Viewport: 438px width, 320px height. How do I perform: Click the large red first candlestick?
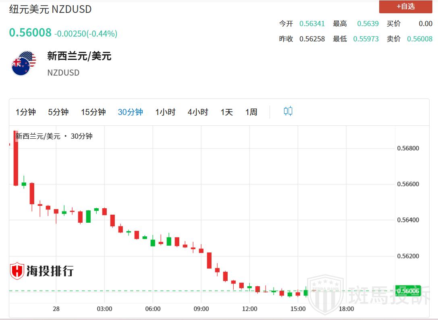click(16, 158)
